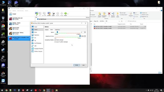Open the Dosya menu in VirtualBox
The height and width of the screenshot is (92, 164).
click(x=10, y=11)
